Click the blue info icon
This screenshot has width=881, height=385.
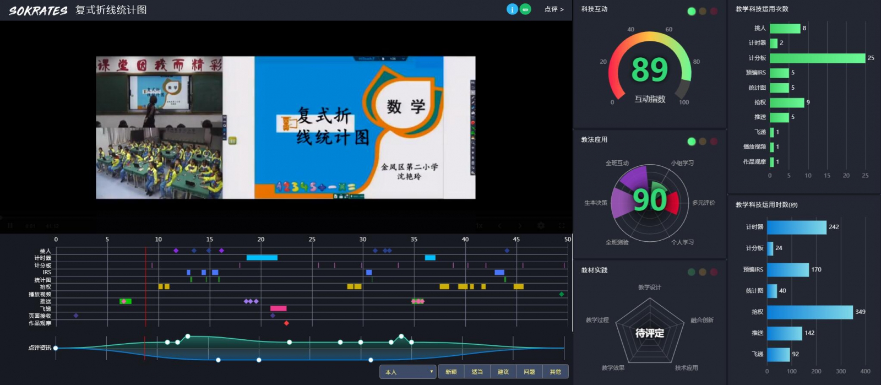click(512, 9)
